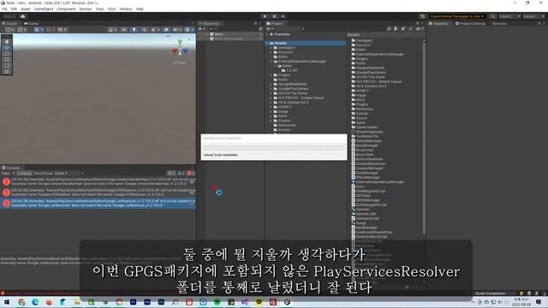Click the toolbar search magnifier icon

[x=492, y=16]
